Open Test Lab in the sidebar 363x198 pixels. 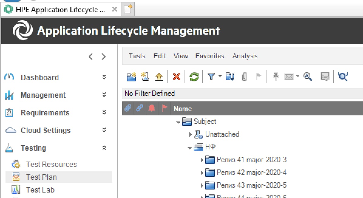[x=40, y=190]
